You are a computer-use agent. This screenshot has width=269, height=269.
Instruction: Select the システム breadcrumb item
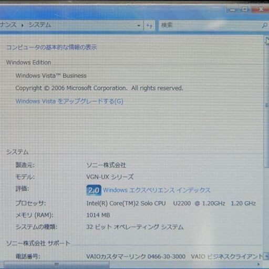coord(39,25)
